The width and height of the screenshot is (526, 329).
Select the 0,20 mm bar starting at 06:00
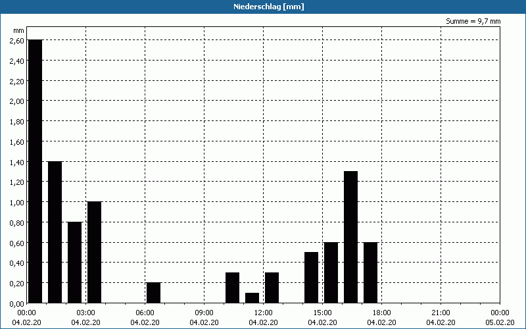(x=154, y=293)
